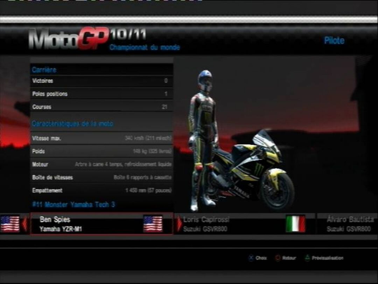The height and width of the screenshot is (284, 378).
Task: Click the right red arrow after Ben Spies
Action: click(179, 224)
